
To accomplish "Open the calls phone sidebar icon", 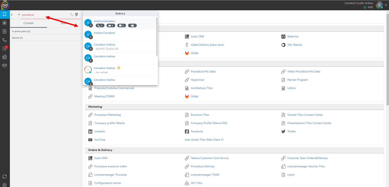I will click(x=5, y=40).
